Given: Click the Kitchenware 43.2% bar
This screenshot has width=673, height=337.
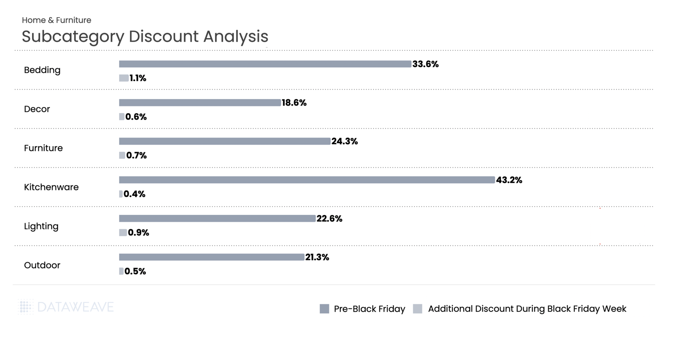Looking at the screenshot, I should pos(307,180).
